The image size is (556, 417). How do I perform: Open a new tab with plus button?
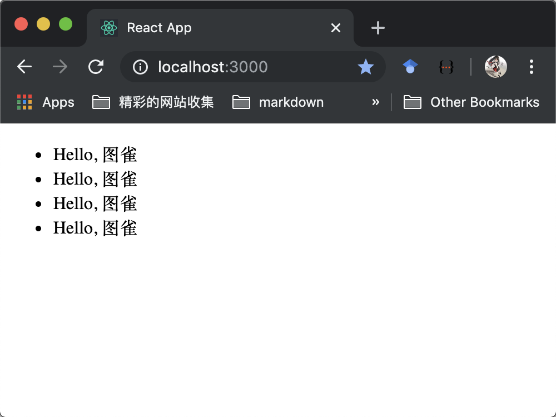(378, 28)
